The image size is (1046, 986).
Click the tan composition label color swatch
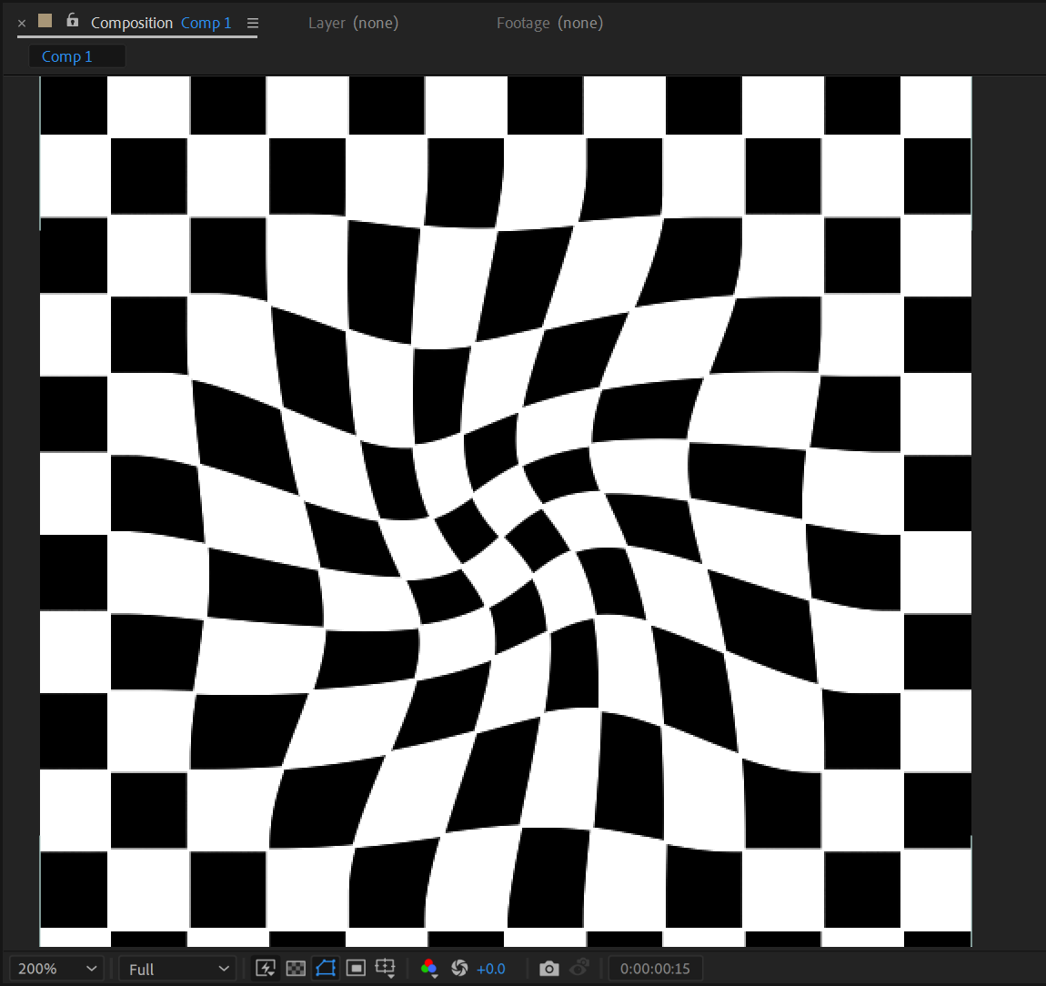click(45, 21)
